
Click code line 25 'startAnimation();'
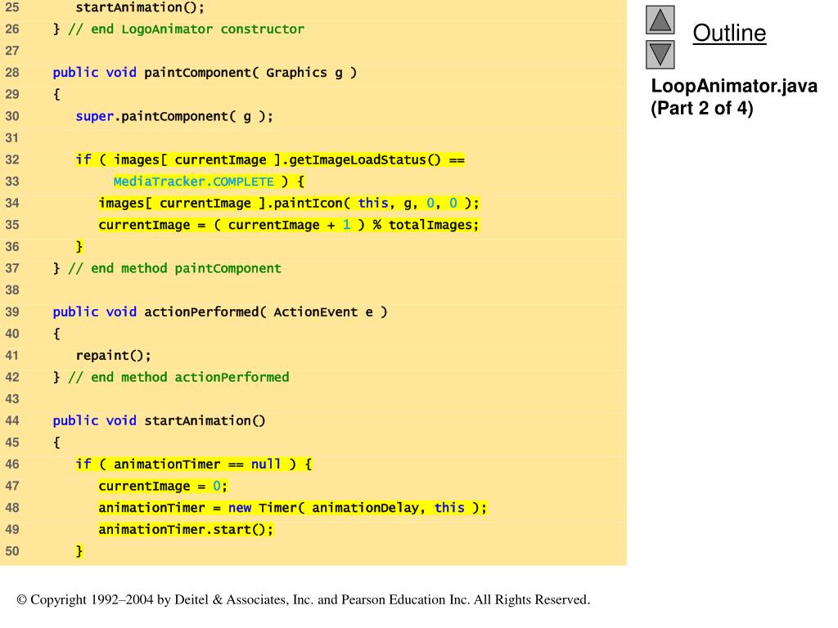coord(140,7)
